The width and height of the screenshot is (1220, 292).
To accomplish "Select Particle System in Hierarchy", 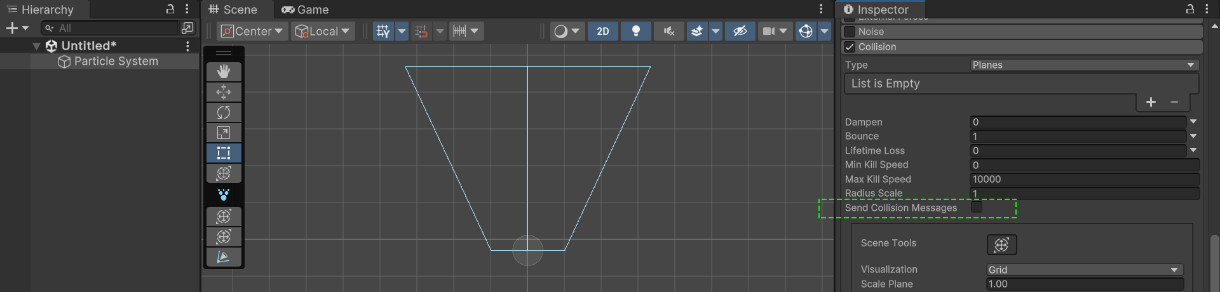I will pos(116,61).
